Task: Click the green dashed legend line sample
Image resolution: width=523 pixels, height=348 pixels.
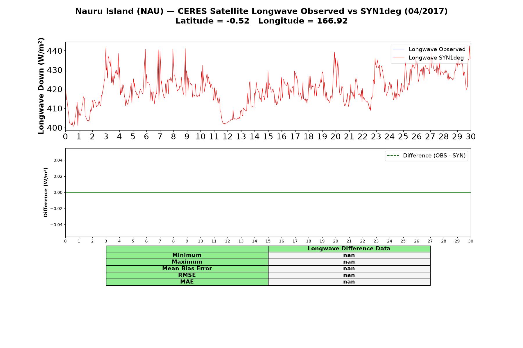Action: point(393,156)
